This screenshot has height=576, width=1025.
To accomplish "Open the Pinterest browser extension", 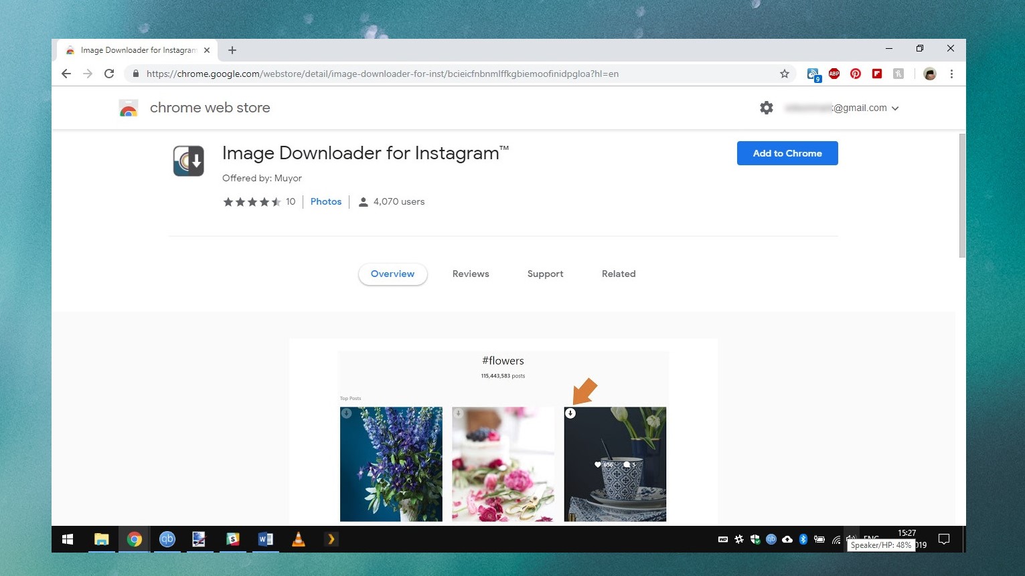I will (856, 74).
